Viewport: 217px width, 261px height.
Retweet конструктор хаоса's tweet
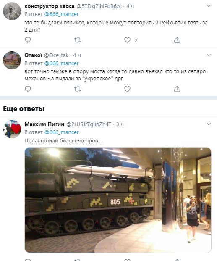[x=78, y=40]
